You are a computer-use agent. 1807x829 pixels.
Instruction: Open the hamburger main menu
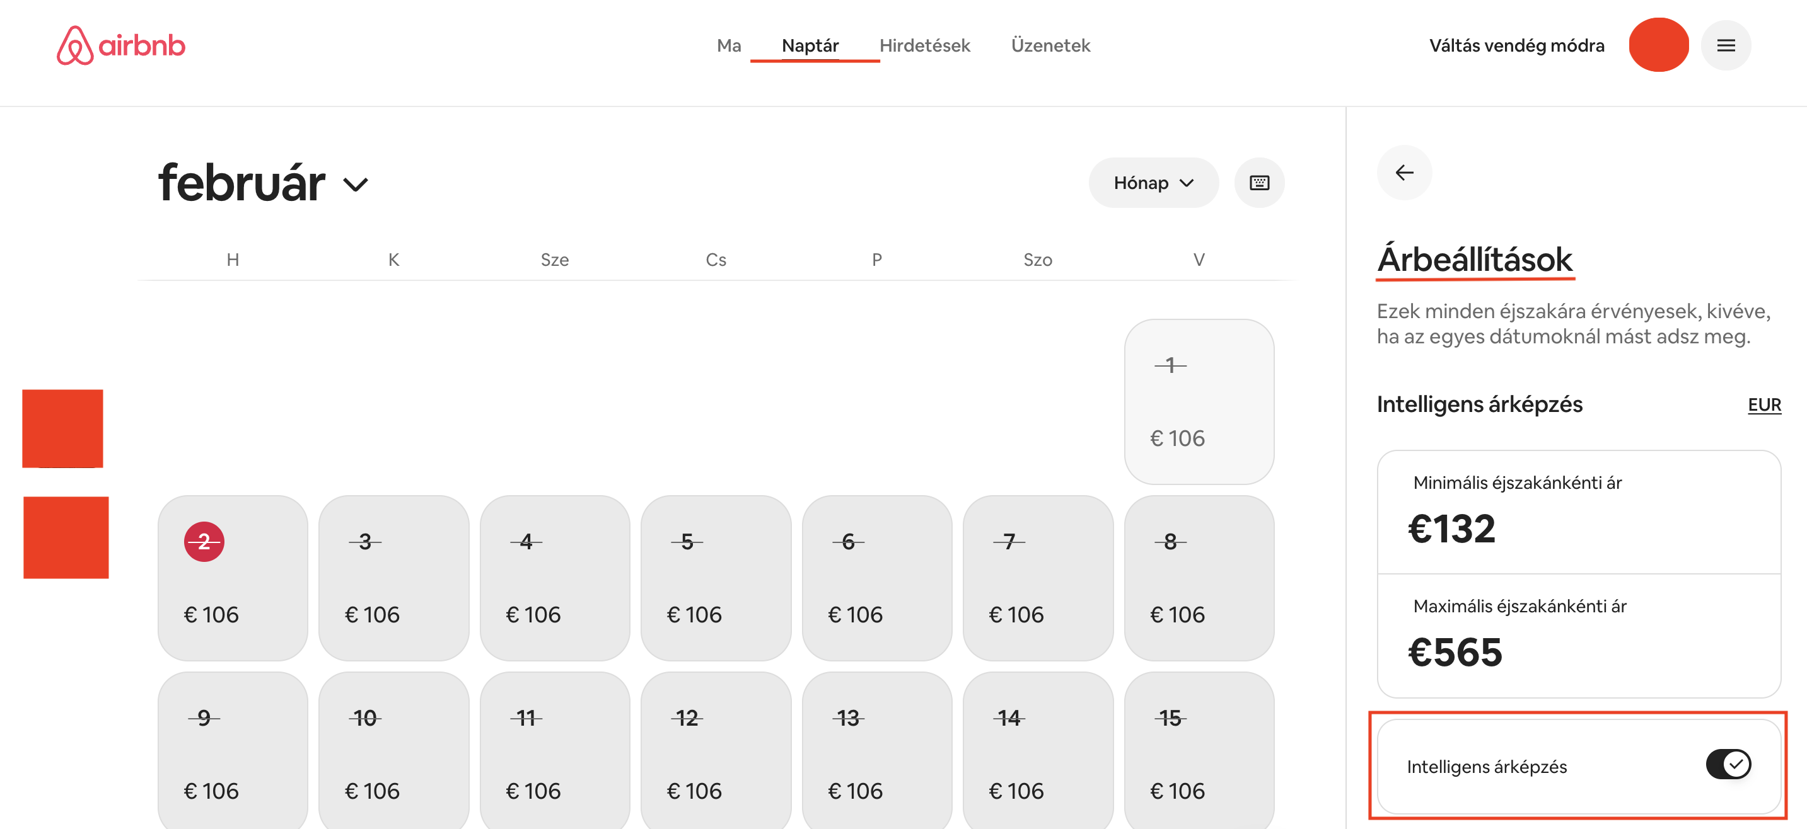click(x=1726, y=45)
